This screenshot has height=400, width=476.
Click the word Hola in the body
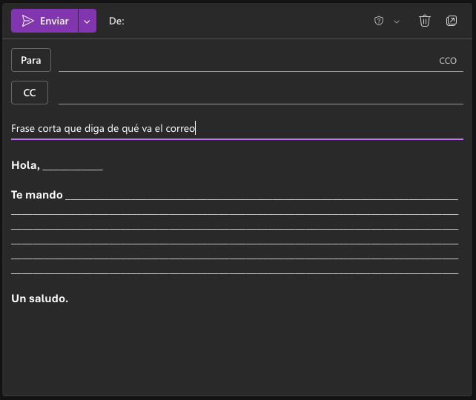(x=24, y=165)
